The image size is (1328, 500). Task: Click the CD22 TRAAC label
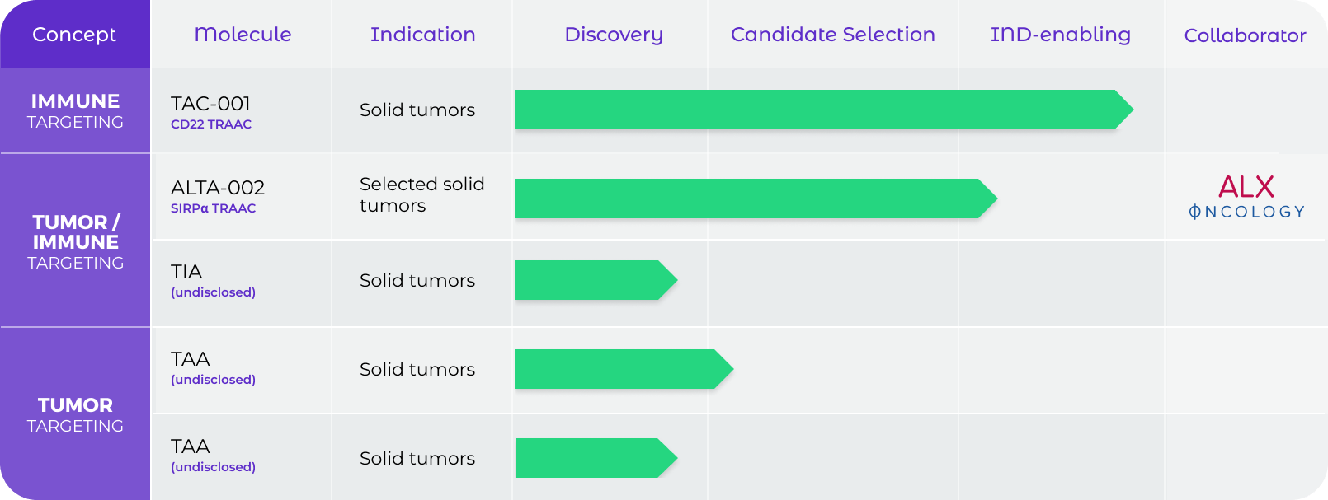click(x=211, y=124)
